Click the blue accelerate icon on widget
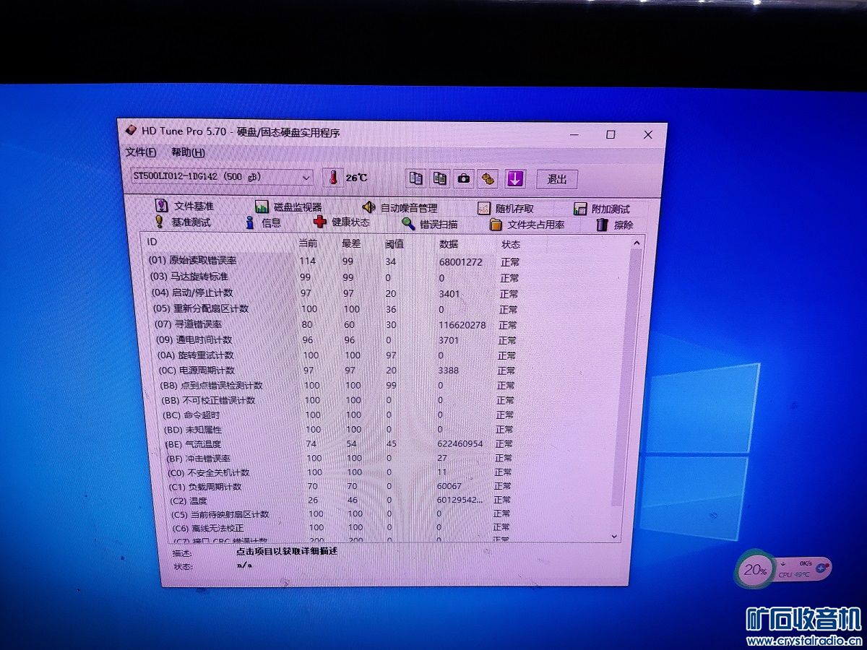Viewport: 867px width, 650px height. [x=821, y=568]
